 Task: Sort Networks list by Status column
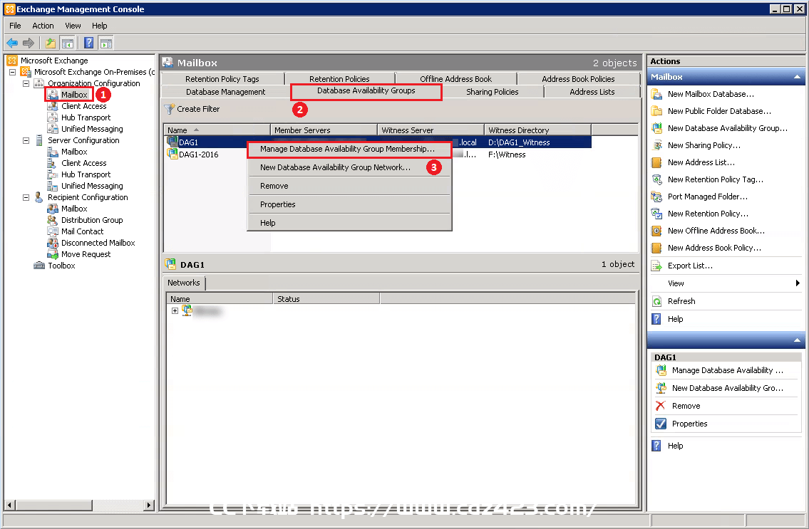point(326,299)
